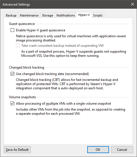Tick the crash consistent backup checkbox

click(18, 46)
